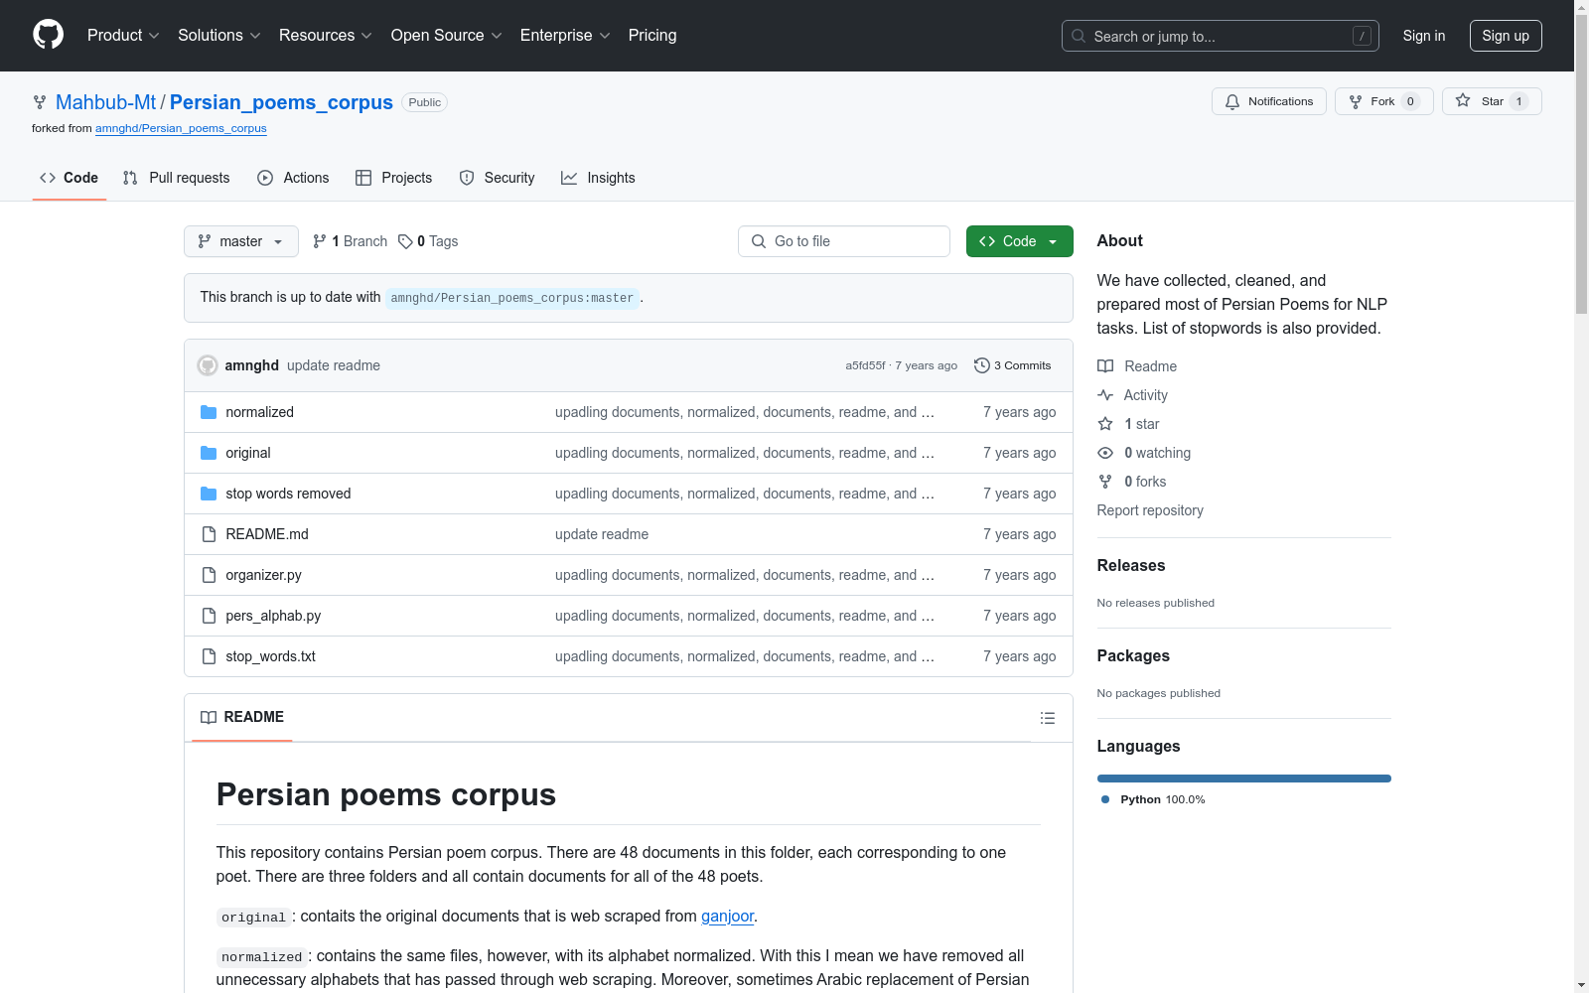Image resolution: width=1589 pixels, height=993 pixels.
Task: Expand the Resources menu
Action: point(326,36)
